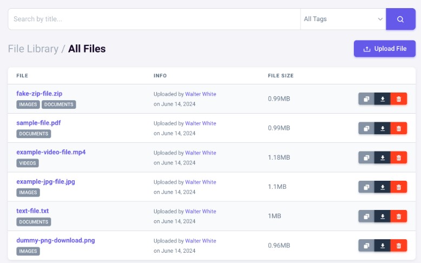Copy link for fake-zip-file.zip

coord(366,99)
